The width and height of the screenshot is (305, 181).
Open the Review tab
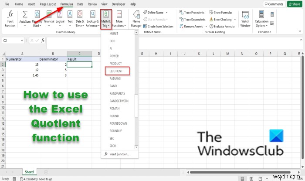[92, 4]
